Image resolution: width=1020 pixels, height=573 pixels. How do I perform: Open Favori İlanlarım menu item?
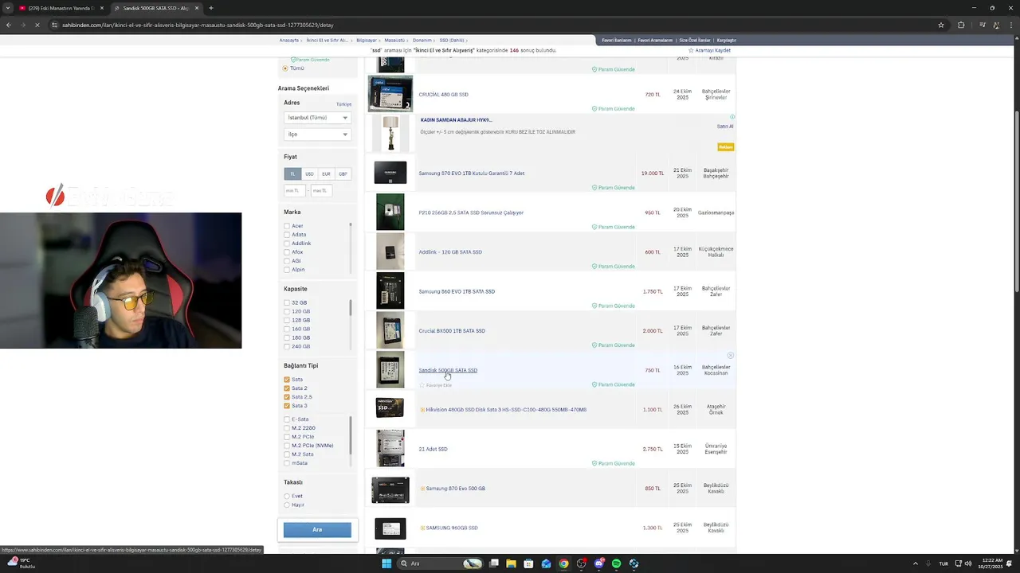pos(616,40)
